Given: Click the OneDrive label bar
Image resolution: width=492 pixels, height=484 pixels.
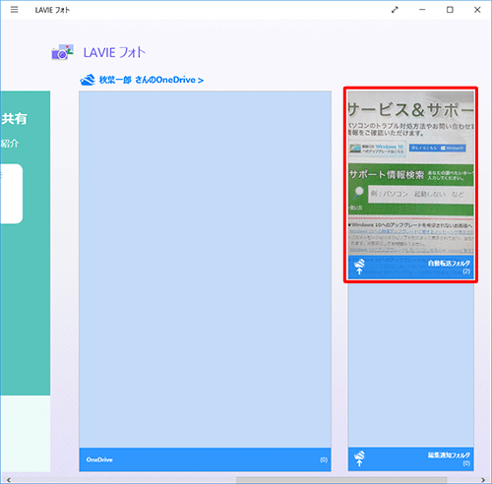Looking at the screenshot, I should pos(205,459).
